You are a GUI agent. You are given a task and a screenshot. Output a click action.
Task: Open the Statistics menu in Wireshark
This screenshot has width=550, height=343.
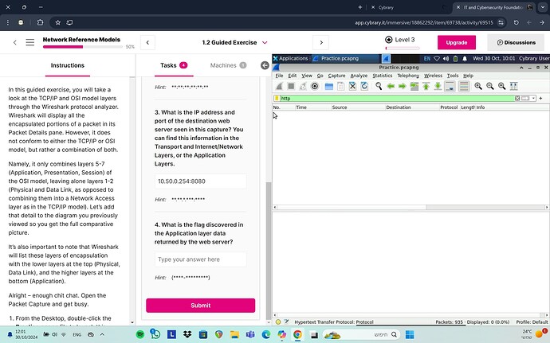tap(383, 76)
